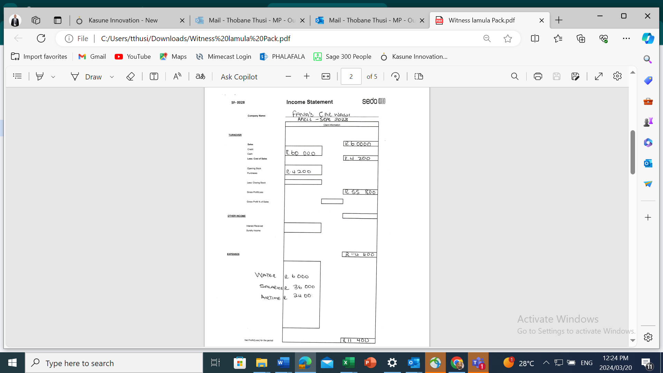The image size is (663, 373).
Task: Toggle the Page view icon
Action: [x=419, y=76]
